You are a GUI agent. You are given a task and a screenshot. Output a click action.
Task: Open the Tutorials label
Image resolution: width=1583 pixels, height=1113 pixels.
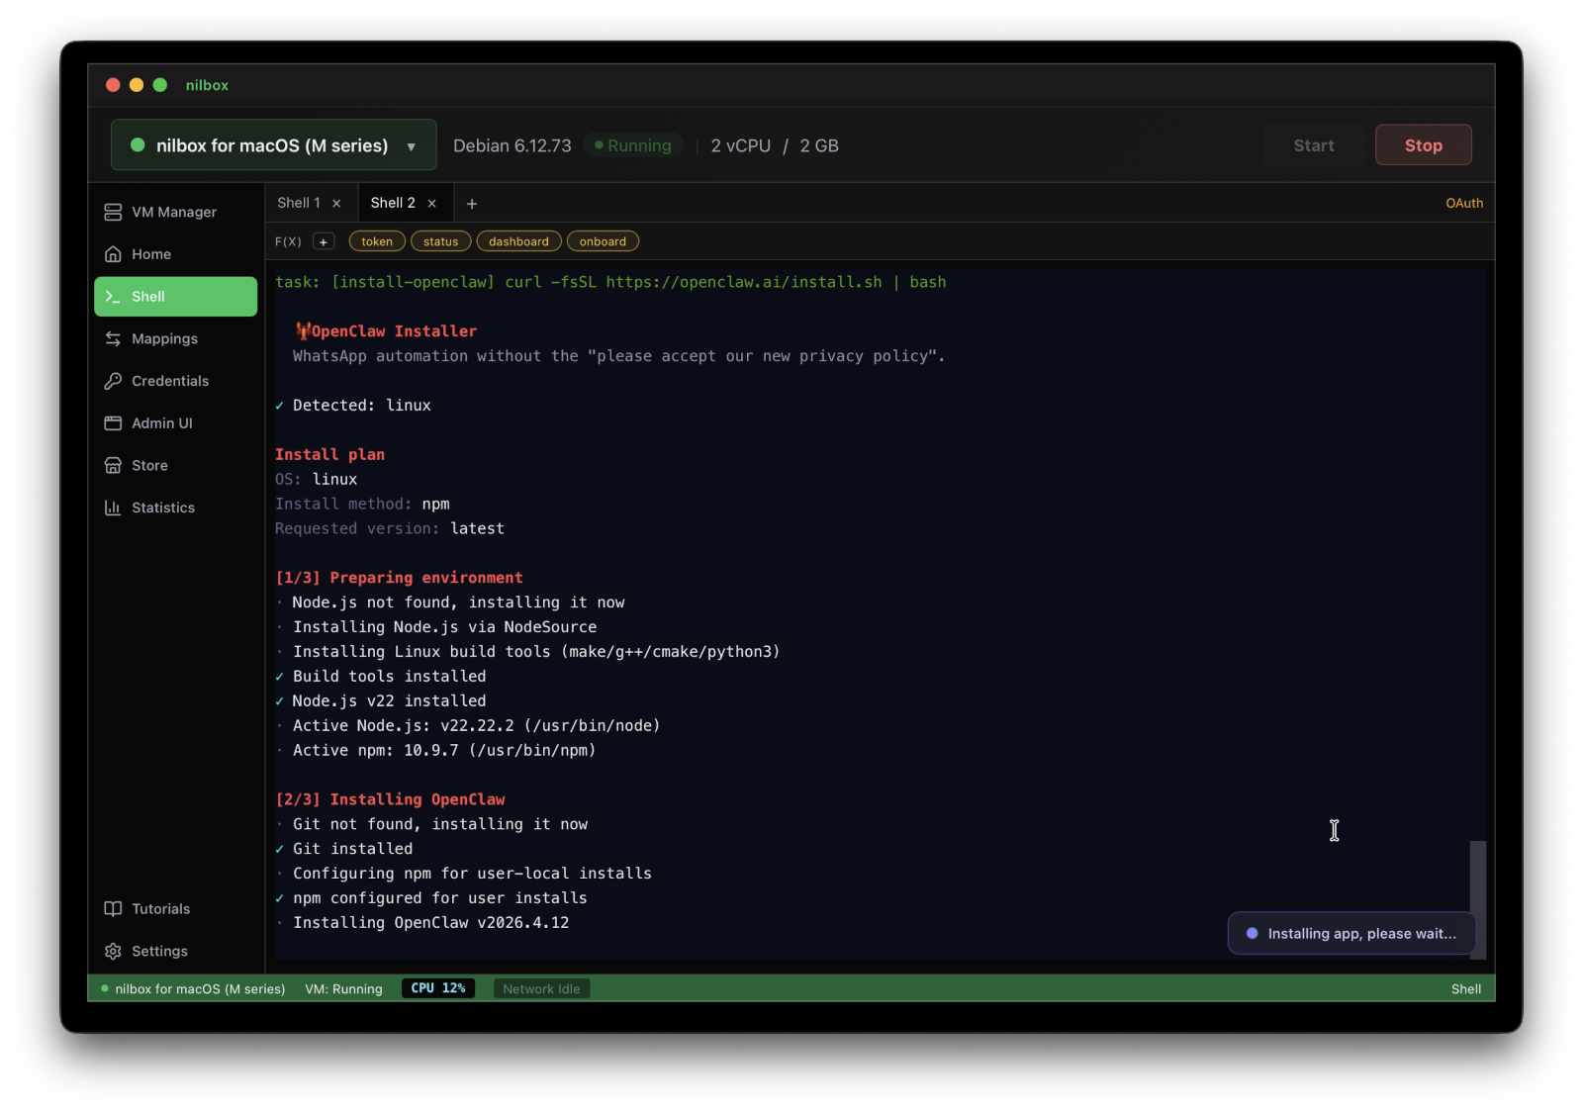pyautogui.click(x=161, y=909)
